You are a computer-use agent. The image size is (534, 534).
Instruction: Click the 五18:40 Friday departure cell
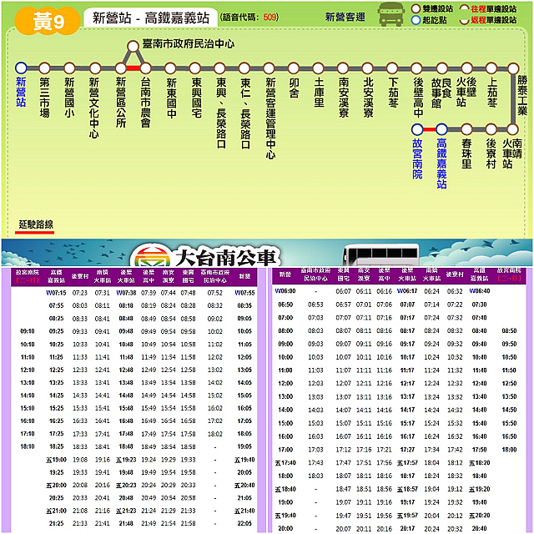(x=285, y=490)
